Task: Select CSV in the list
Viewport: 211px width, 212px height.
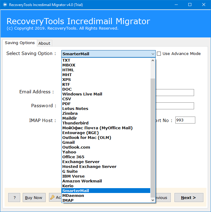Action: [x=106, y=99]
